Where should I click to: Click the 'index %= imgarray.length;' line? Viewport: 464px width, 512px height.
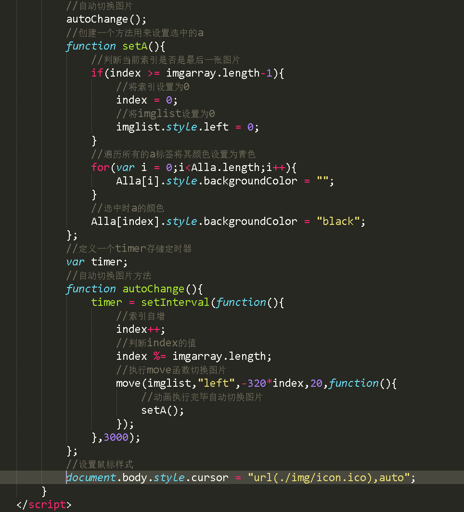click(194, 356)
